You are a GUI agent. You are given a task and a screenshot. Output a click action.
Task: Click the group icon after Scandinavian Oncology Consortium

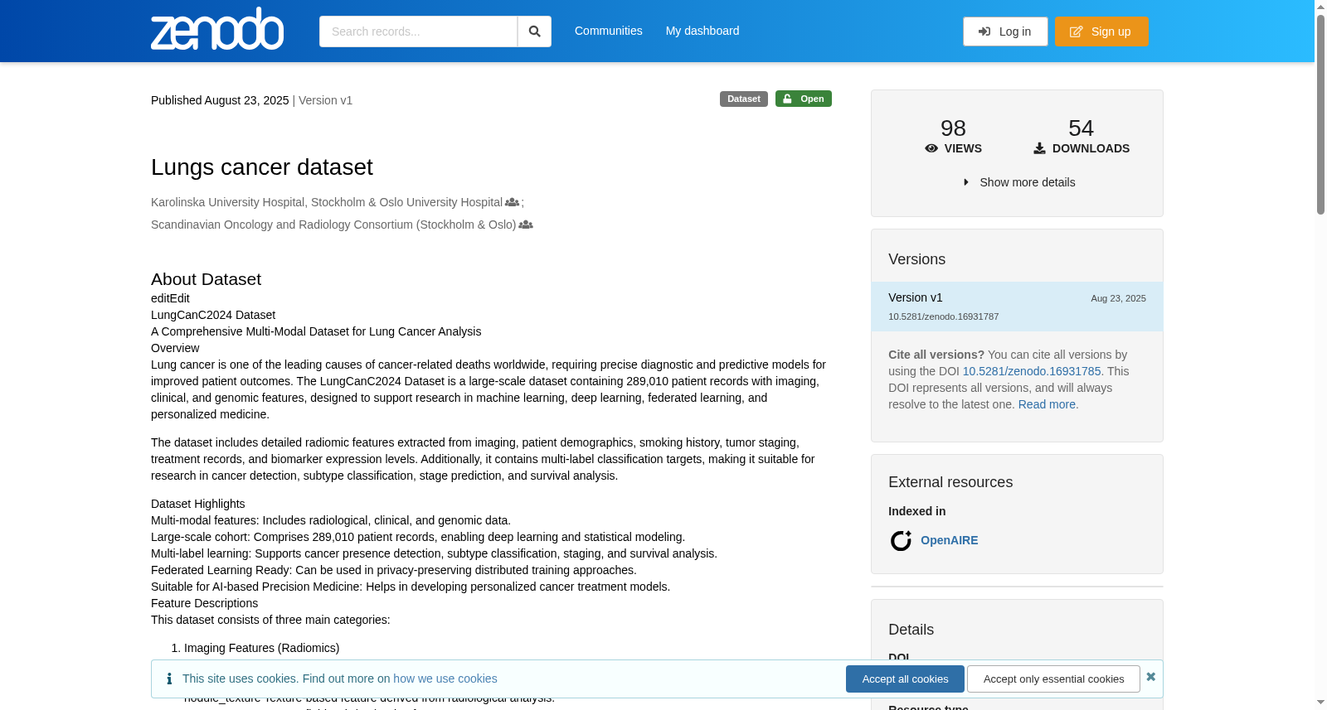(x=526, y=225)
